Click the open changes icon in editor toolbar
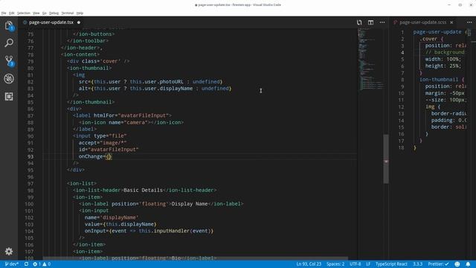 pyautogui.click(x=359, y=22)
